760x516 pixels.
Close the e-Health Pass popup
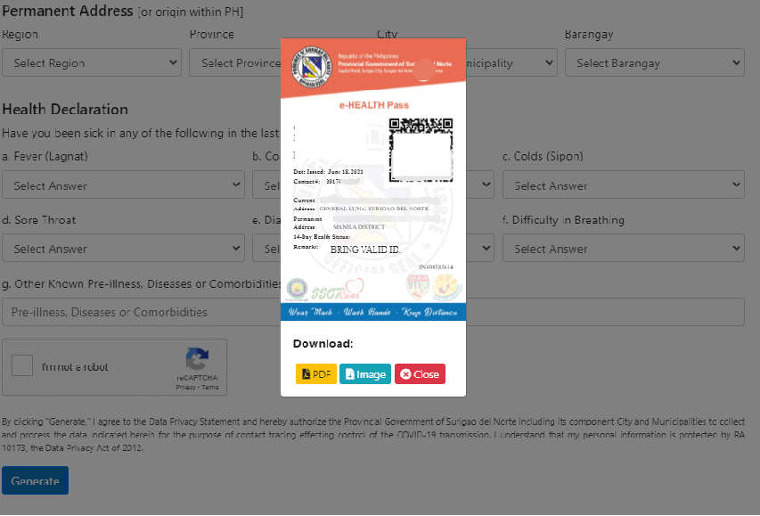(x=420, y=374)
